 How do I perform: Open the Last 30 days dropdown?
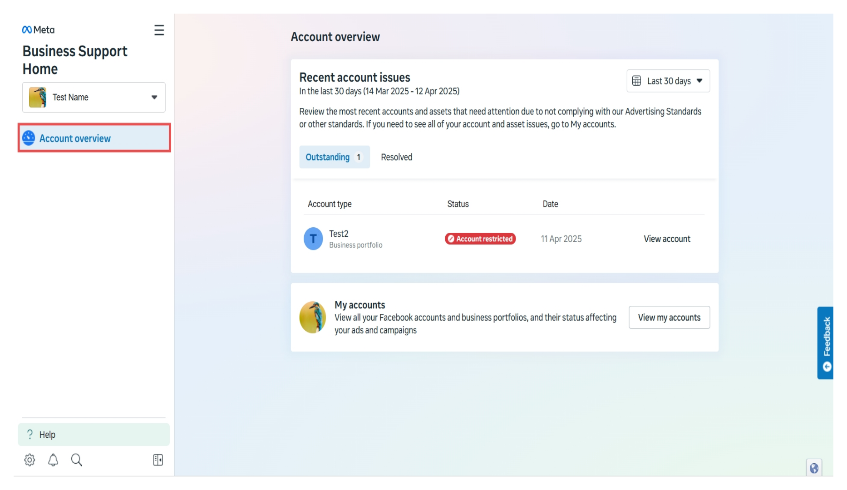point(667,81)
